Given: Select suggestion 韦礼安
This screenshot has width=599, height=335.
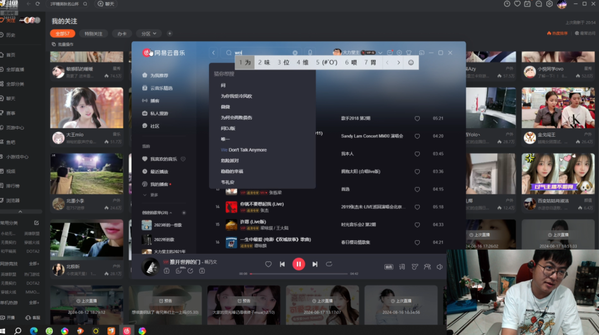Looking at the screenshot, I should pos(228,182).
